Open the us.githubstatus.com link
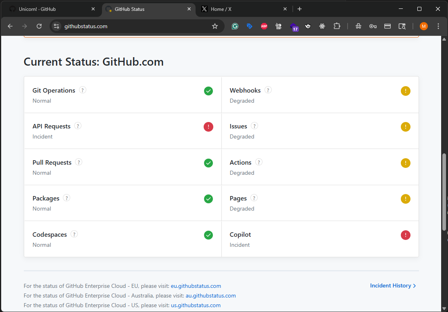Screen dimensions: 448x312 [x=196, y=305]
